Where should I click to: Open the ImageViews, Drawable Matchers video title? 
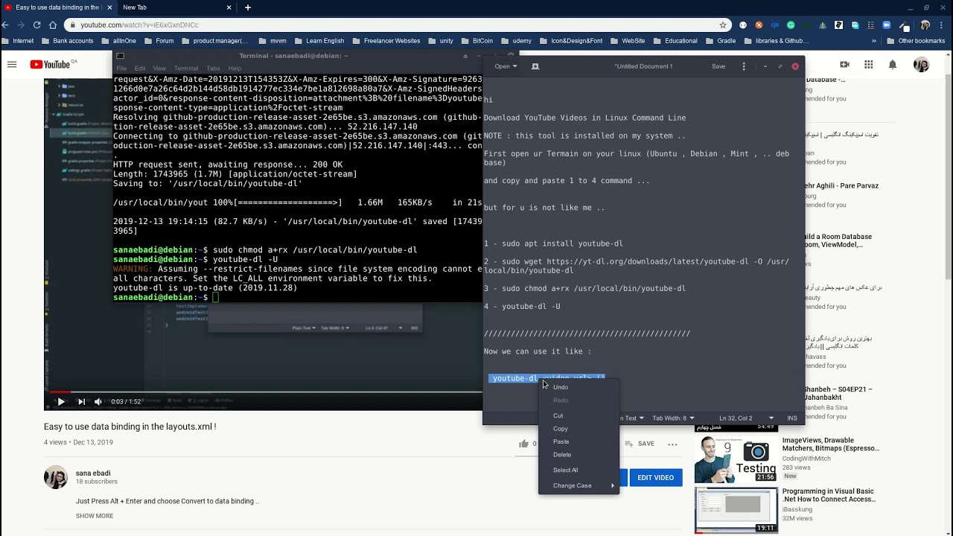tap(831, 444)
